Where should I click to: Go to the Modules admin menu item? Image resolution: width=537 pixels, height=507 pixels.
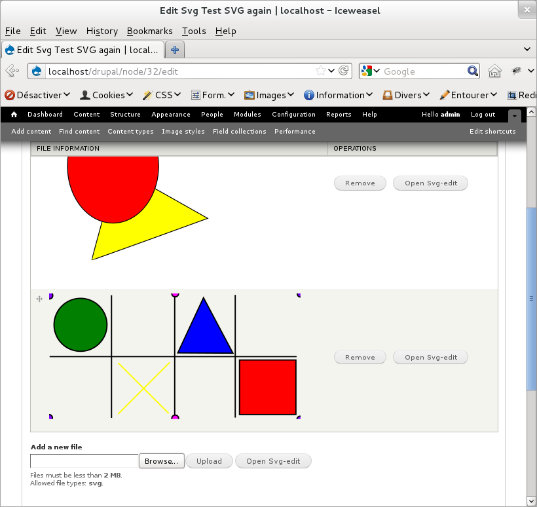(x=247, y=115)
